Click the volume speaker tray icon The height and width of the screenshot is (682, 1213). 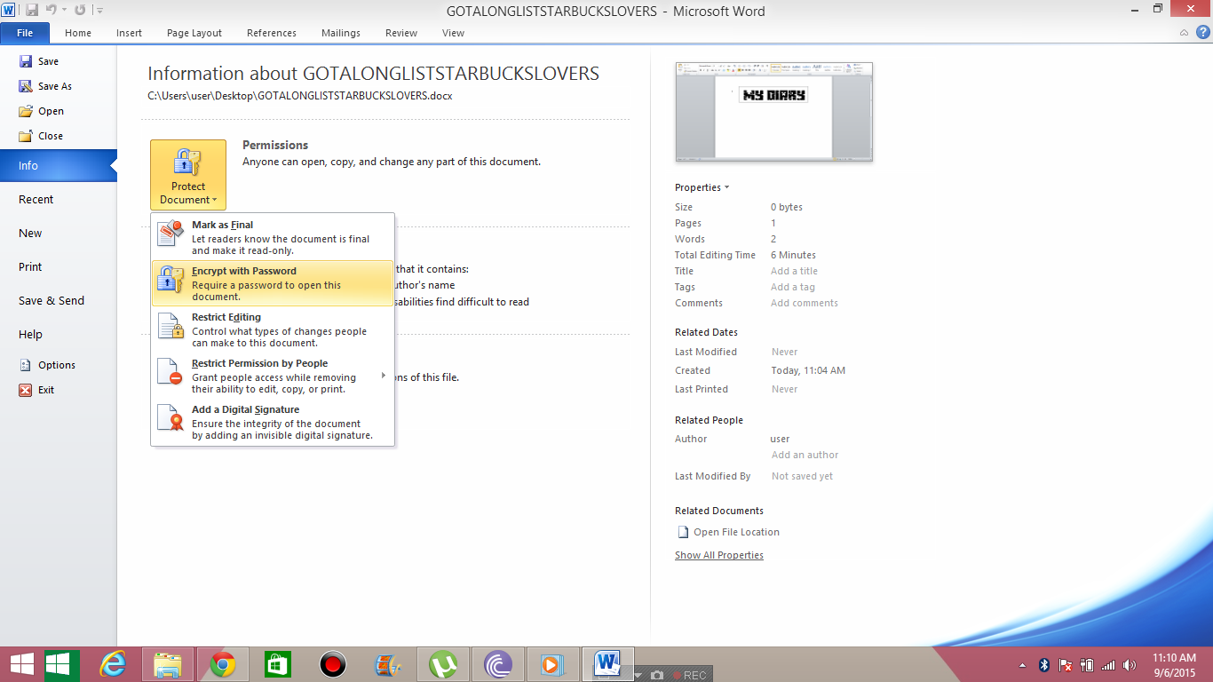click(1130, 664)
